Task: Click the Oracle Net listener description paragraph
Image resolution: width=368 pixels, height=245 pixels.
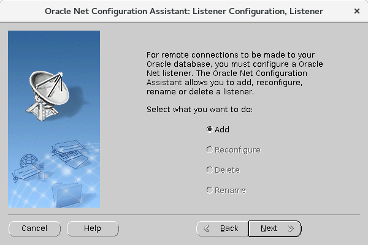Action: (x=235, y=73)
